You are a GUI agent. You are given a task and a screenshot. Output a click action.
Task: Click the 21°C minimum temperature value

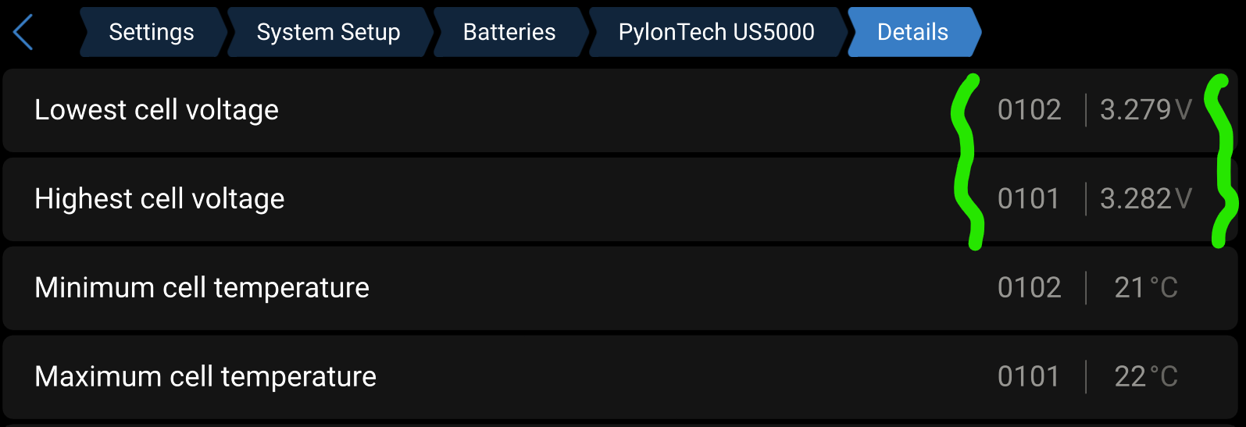tap(1145, 288)
